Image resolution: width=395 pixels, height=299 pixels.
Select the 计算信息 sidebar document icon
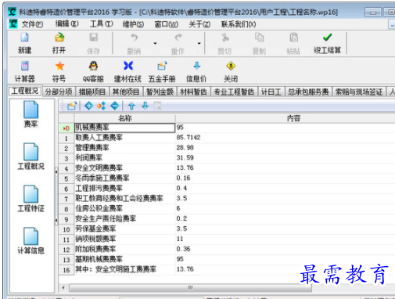click(x=31, y=236)
